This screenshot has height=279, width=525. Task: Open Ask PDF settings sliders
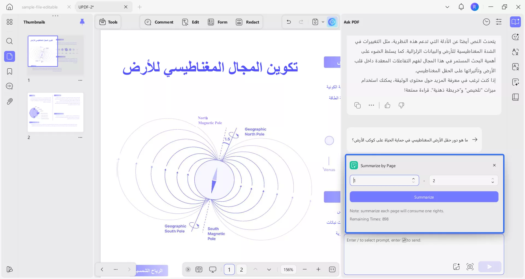499,22
